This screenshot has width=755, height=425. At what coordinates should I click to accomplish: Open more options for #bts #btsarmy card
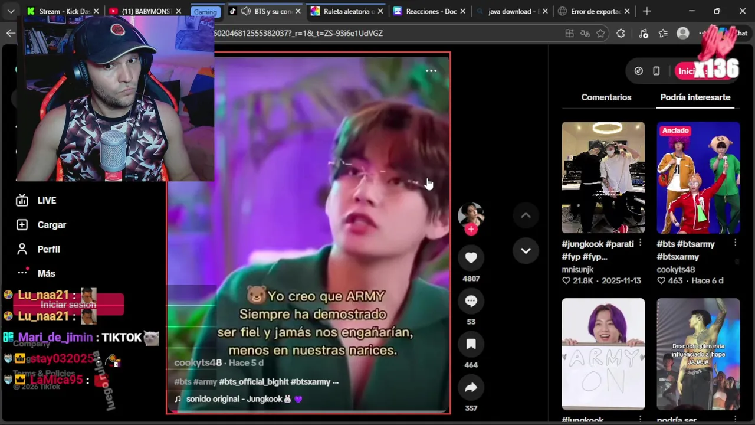pyautogui.click(x=735, y=243)
